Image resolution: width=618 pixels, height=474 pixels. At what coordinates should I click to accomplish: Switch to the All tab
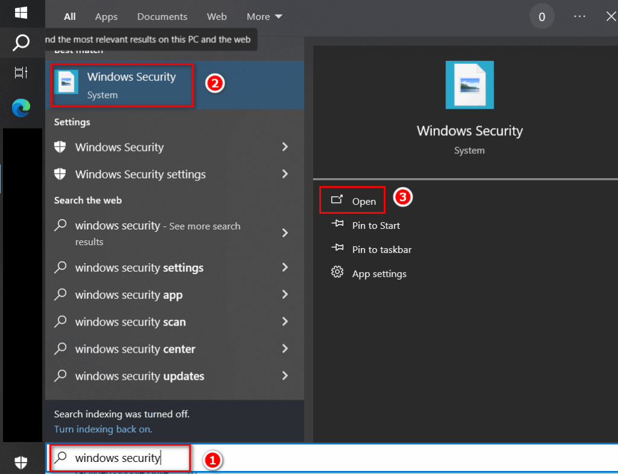click(70, 16)
